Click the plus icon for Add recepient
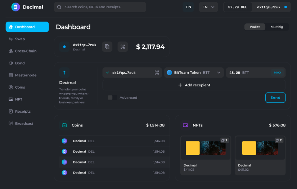The width and height of the screenshot is (297, 189). 180,85
